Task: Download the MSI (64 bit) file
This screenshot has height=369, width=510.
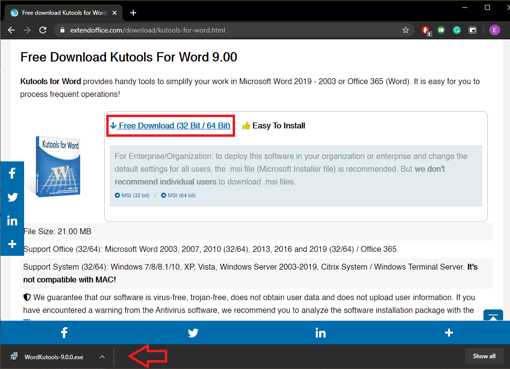Action: (178, 195)
